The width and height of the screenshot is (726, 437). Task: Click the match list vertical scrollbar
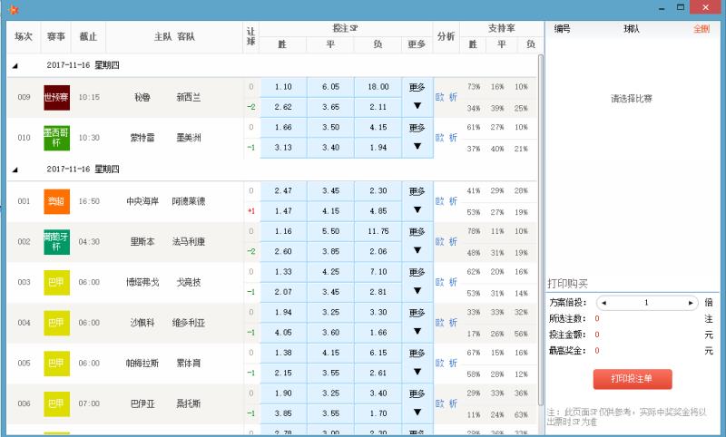click(x=541, y=230)
